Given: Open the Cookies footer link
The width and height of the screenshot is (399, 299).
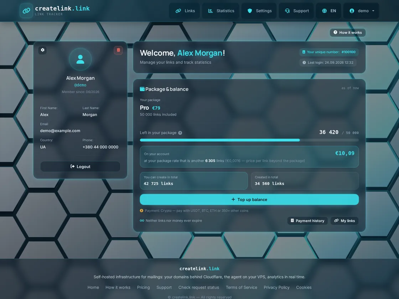Looking at the screenshot, I should [304, 287].
